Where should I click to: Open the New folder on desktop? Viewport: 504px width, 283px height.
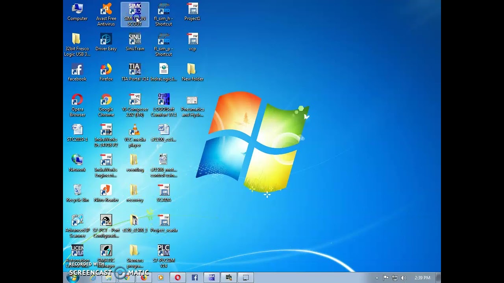(x=192, y=73)
